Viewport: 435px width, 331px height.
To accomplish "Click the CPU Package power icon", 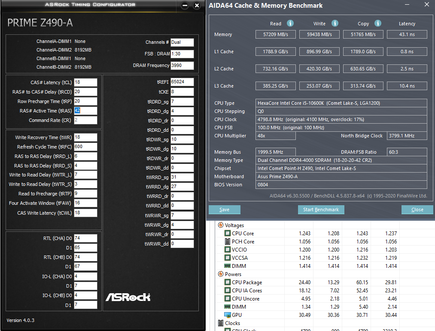I will pyautogui.click(x=228, y=282).
